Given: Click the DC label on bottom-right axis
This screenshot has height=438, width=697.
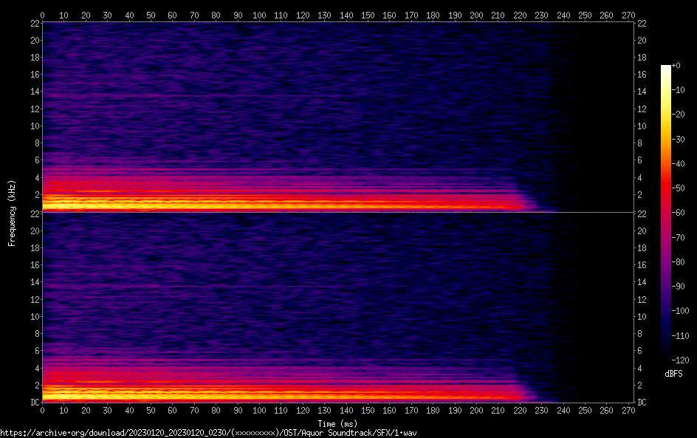Looking at the screenshot, I should point(642,403).
